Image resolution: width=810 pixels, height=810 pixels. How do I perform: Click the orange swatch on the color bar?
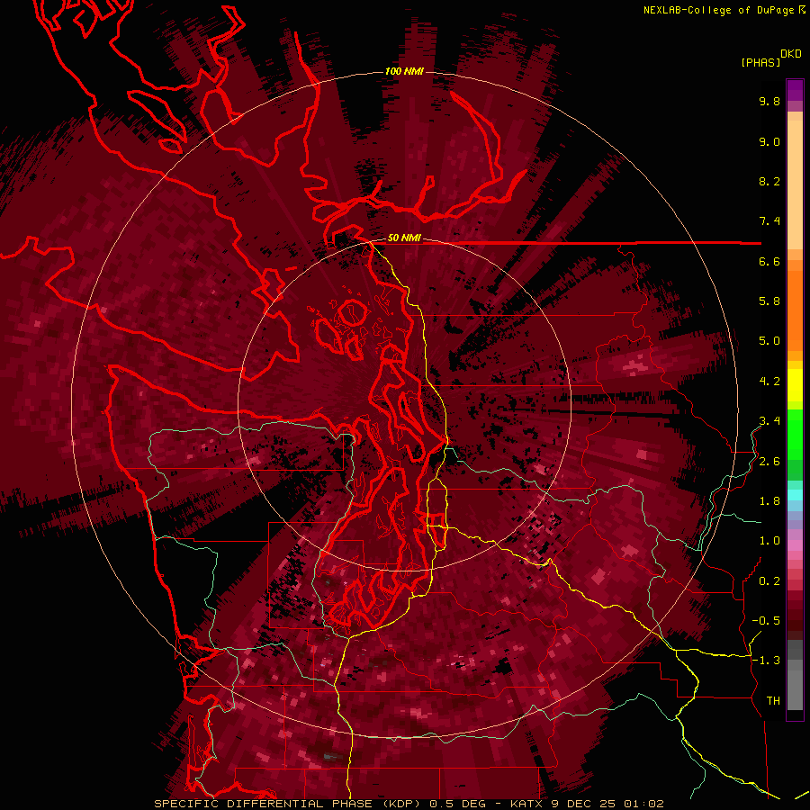click(795, 310)
